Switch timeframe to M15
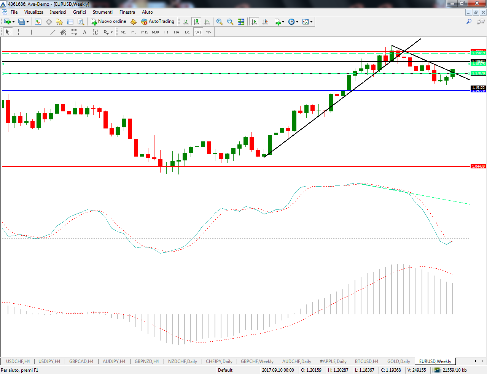 pyautogui.click(x=145, y=32)
